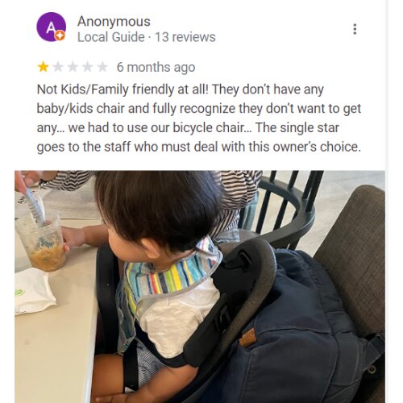
Task: Open the three-dot review options menu
Action: point(355,29)
